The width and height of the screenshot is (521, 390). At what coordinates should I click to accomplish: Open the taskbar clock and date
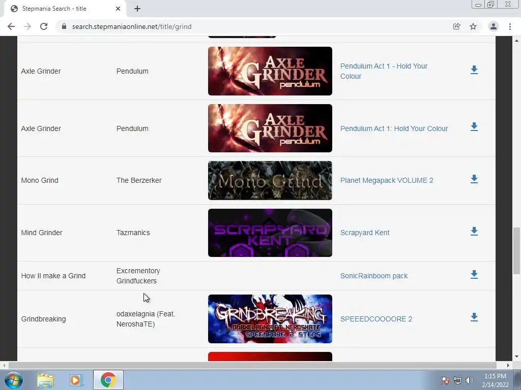coord(495,380)
